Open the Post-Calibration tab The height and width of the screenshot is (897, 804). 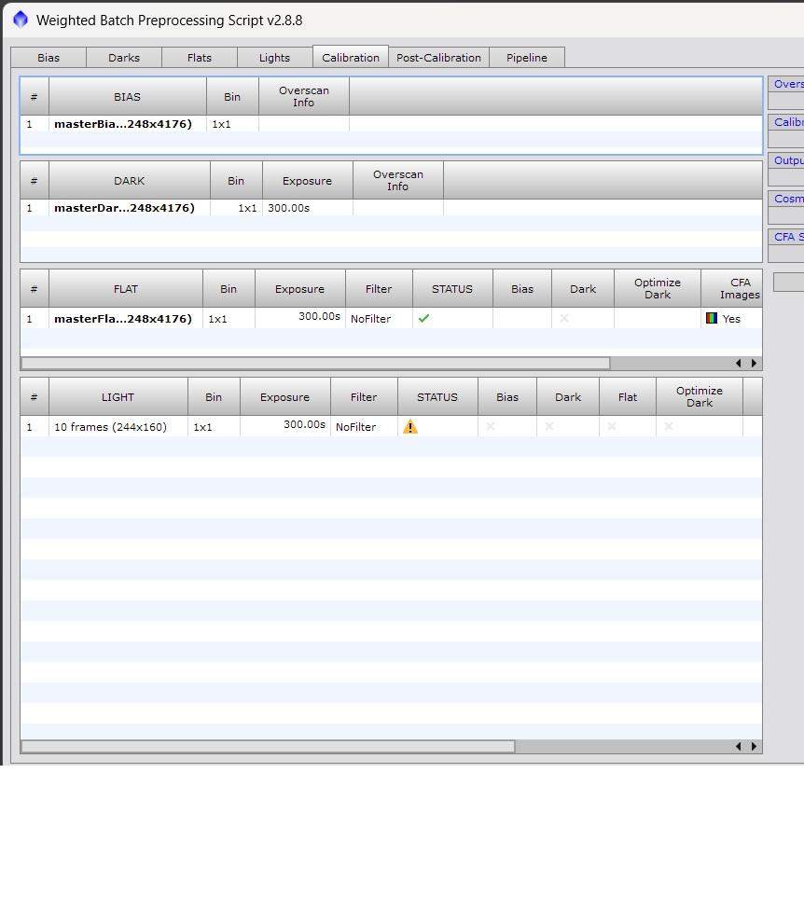[439, 57]
